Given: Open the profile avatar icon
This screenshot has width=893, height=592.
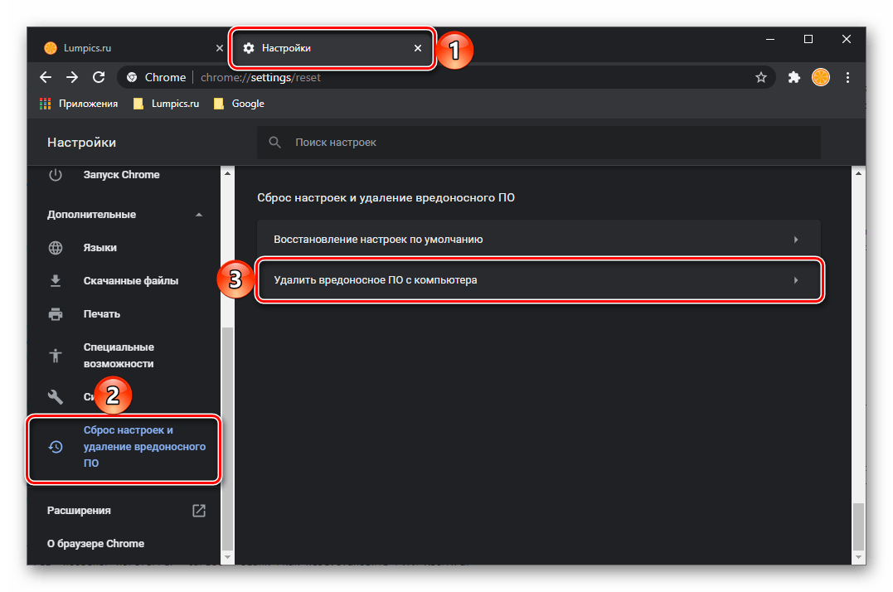Looking at the screenshot, I should [x=821, y=77].
